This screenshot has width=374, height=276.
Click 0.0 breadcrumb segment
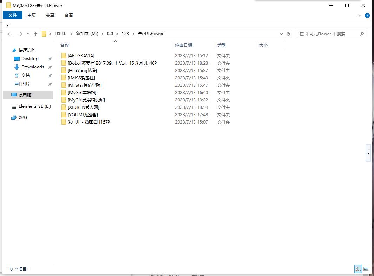[x=110, y=34]
